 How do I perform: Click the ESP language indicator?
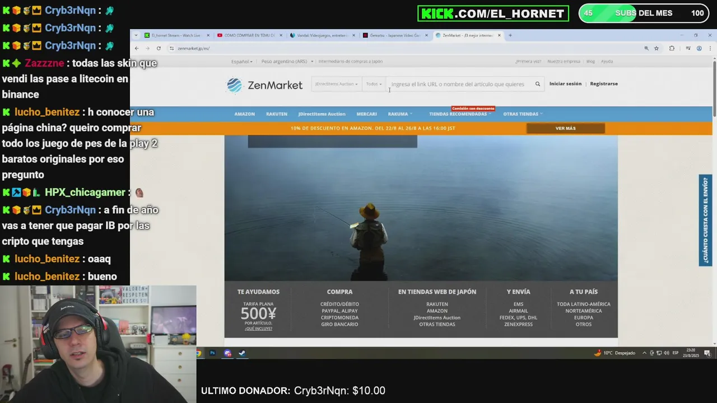pyautogui.click(x=676, y=353)
